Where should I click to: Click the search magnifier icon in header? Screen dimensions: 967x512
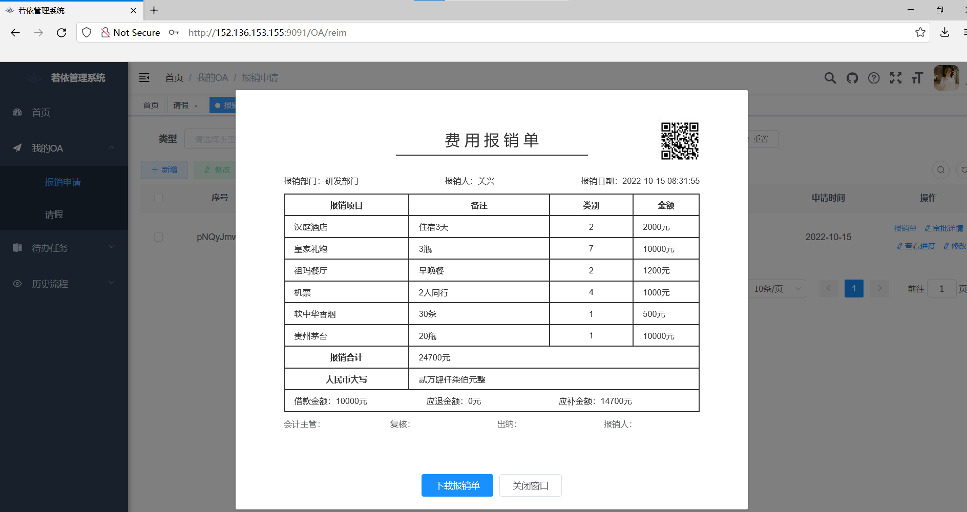(x=830, y=78)
